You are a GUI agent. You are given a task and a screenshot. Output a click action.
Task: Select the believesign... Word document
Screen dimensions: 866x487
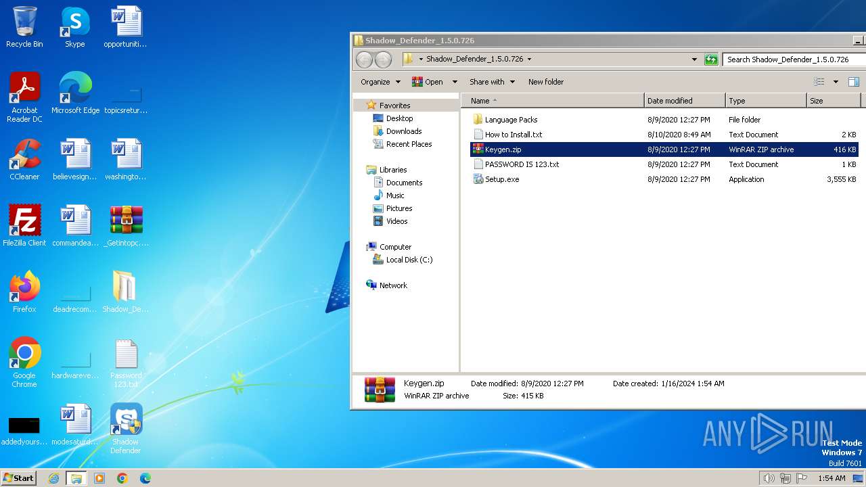point(75,160)
